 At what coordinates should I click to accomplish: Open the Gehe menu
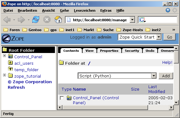tap(65, 10)
